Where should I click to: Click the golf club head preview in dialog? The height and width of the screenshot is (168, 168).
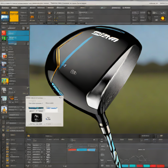[x=37, y=118]
